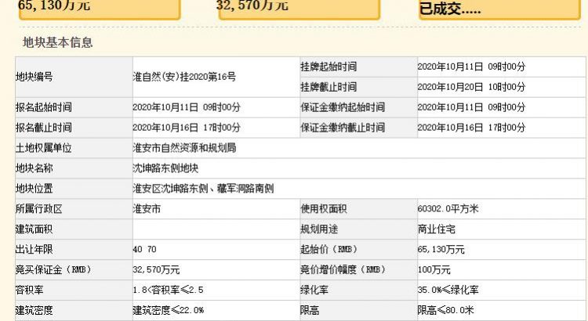Click bid increment value 100万元
Screen dimensions: 588x321
click(434, 270)
